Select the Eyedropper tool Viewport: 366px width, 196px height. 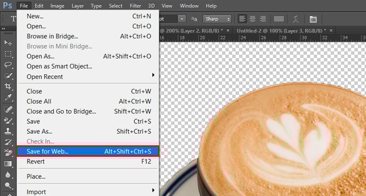click(x=8, y=97)
